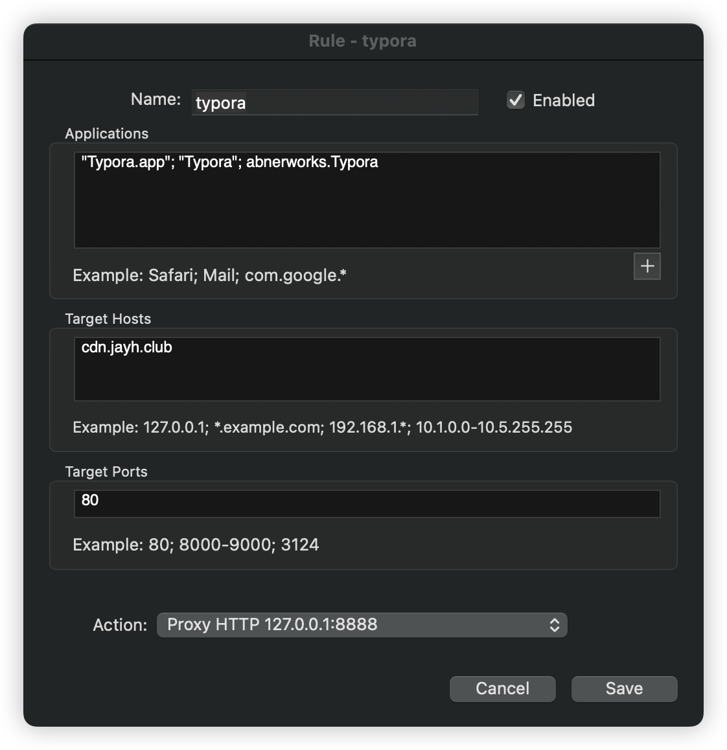Viewport: 727px width, 750px height.
Task: Click the port value 80
Action: [90, 500]
